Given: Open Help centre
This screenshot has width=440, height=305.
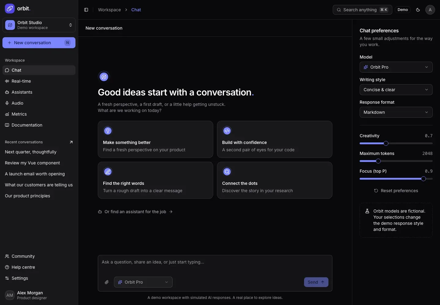Looking at the screenshot, I should pos(39,267).
